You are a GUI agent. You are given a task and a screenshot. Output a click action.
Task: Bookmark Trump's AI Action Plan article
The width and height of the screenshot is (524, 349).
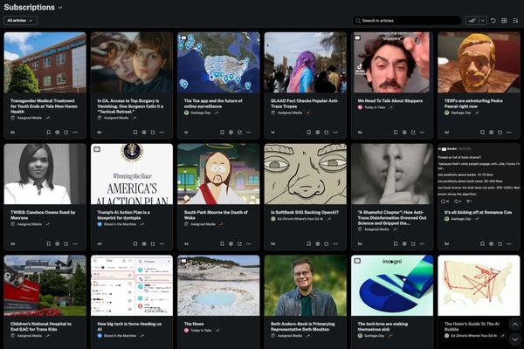135,243
